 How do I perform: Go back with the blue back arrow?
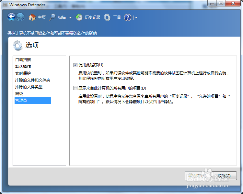point(11,17)
